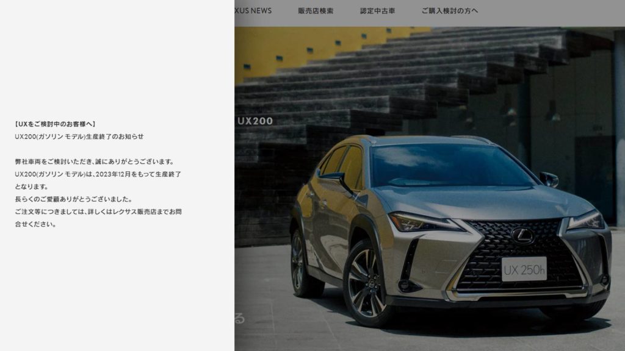Click the レクサス販売店 inquiry sentence

[x=98, y=218]
